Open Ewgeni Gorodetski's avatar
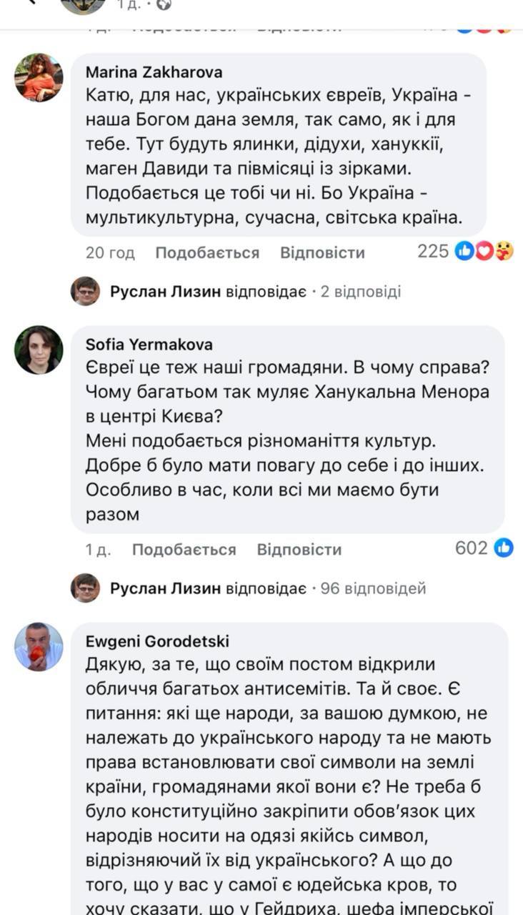This screenshot has height=915, width=523. click(39, 646)
